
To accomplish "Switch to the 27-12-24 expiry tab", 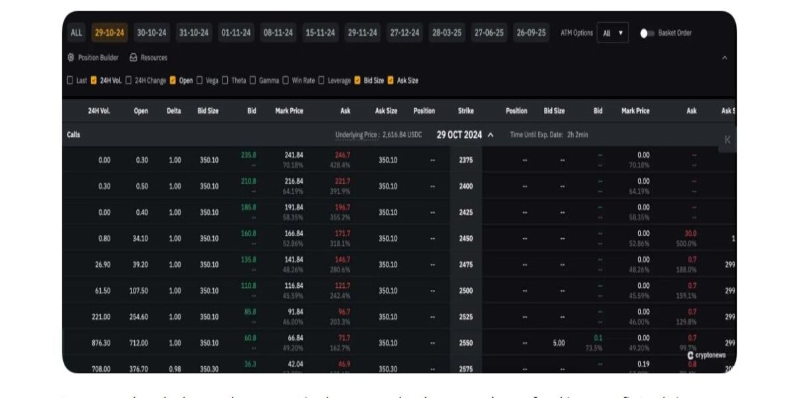I will pyautogui.click(x=405, y=33).
